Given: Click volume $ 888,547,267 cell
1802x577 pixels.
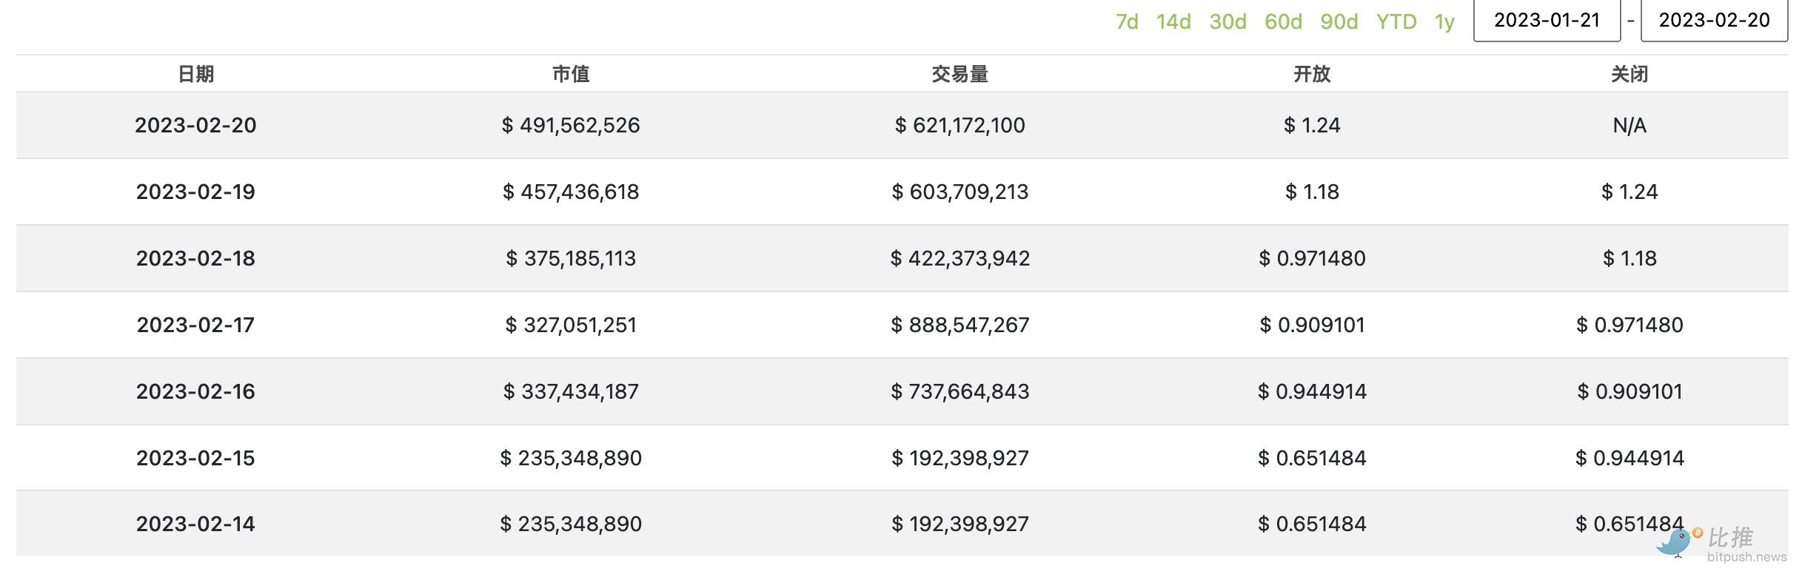Looking at the screenshot, I should [x=959, y=325].
